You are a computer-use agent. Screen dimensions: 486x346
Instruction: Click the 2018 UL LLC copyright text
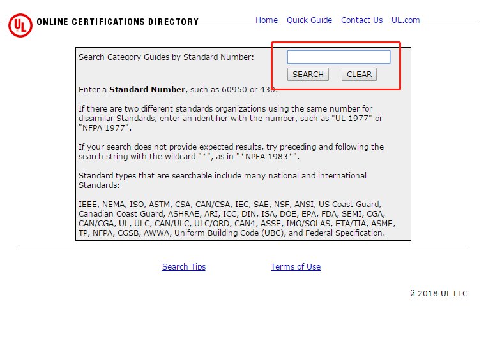439,294
